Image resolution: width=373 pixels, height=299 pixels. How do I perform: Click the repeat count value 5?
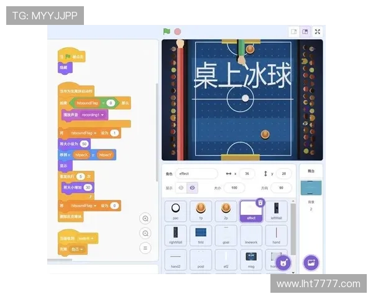80,176
